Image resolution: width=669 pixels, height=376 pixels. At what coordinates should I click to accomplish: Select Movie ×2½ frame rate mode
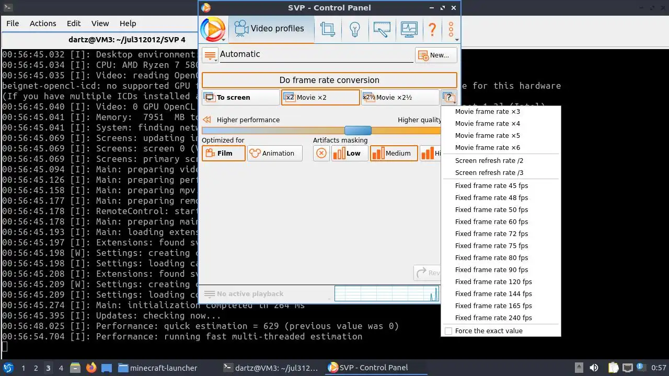[400, 97]
